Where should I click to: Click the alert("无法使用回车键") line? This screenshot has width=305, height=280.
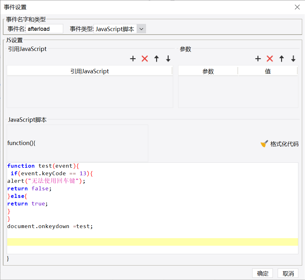pyautogui.click(x=46, y=181)
